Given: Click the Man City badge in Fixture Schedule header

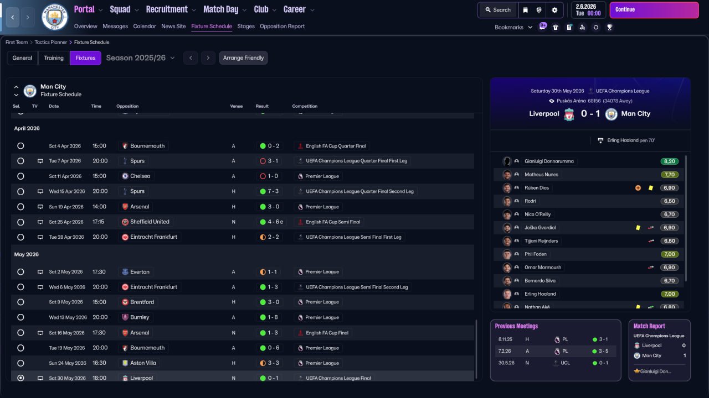Looking at the screenshot, I should tap(30, 91).
